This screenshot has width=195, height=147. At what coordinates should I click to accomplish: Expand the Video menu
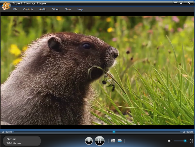(x=56, y=9)
